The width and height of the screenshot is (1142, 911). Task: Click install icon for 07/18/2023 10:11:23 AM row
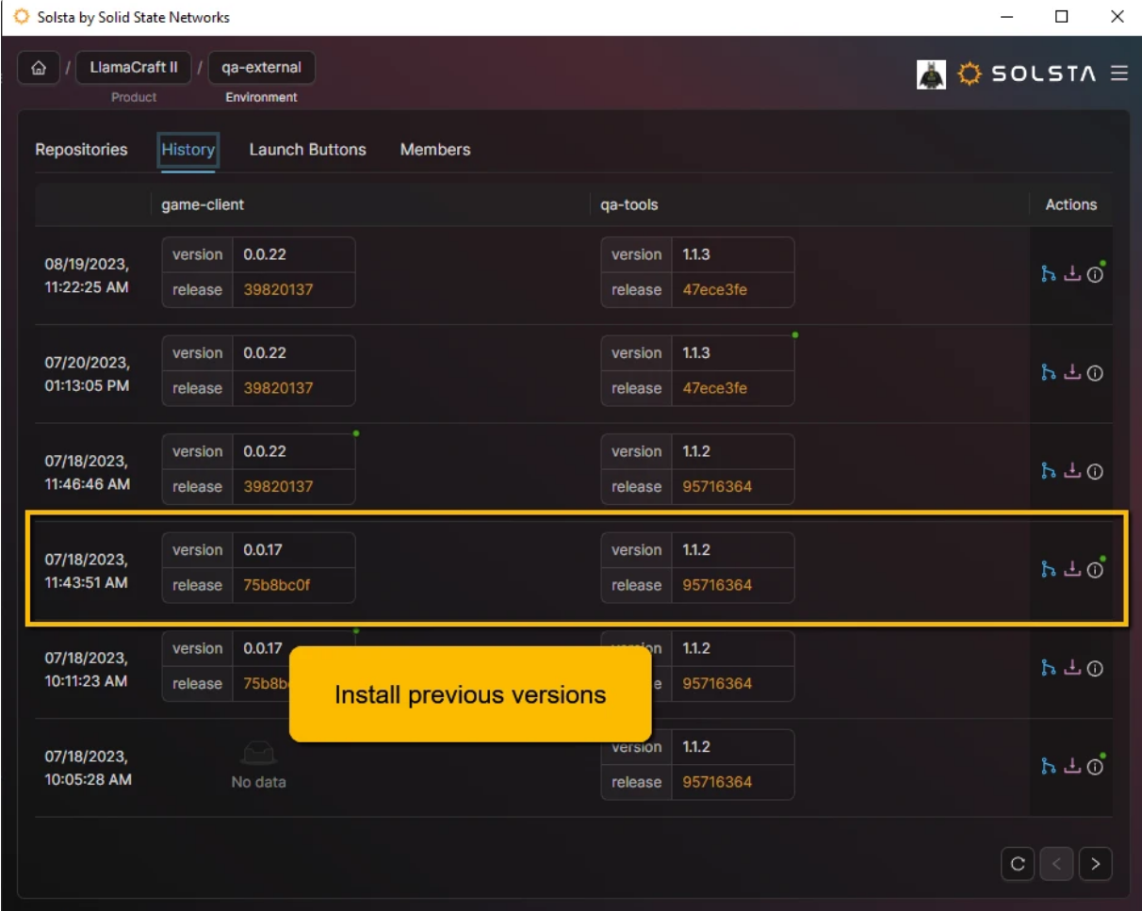[x=1071, y=668]
